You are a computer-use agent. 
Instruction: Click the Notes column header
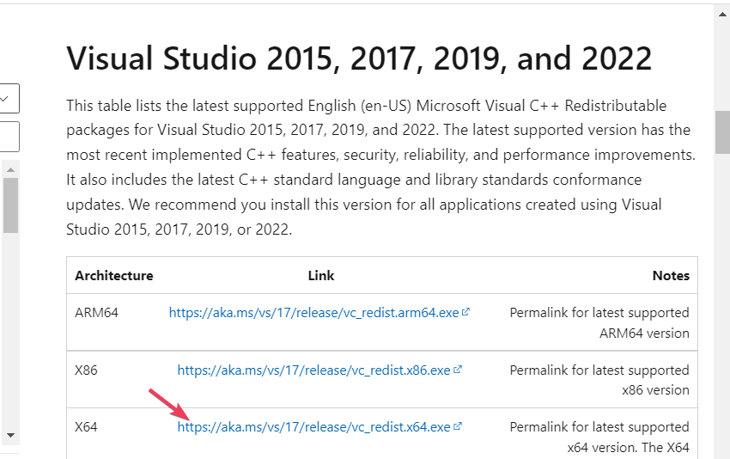[671, 276]
